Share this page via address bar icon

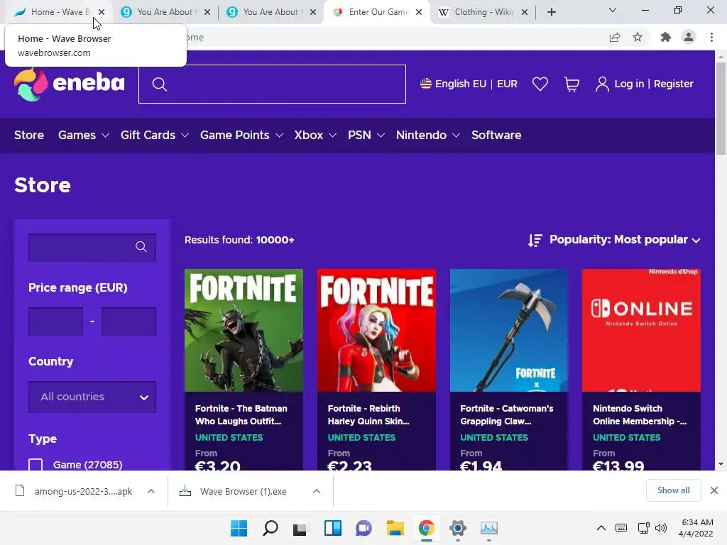pos(615,38)
